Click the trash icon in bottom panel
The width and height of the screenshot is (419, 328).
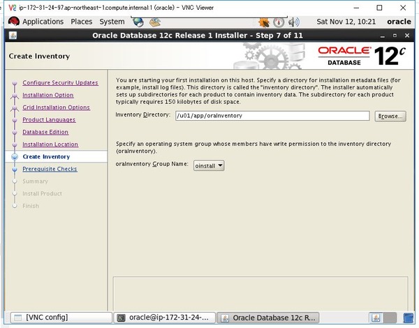coord(408,318)
